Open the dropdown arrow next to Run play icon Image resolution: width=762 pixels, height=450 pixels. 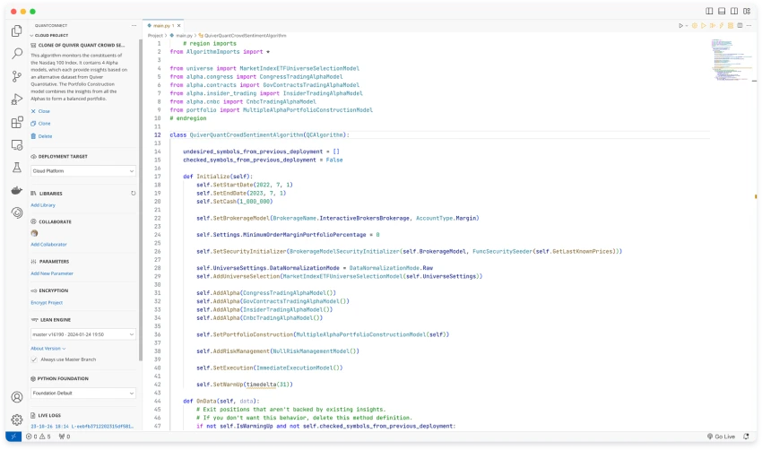686,26
